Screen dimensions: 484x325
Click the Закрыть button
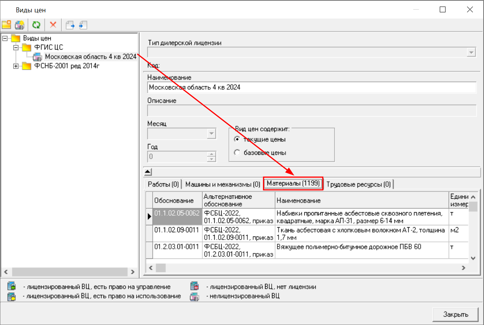pos(456,314)
